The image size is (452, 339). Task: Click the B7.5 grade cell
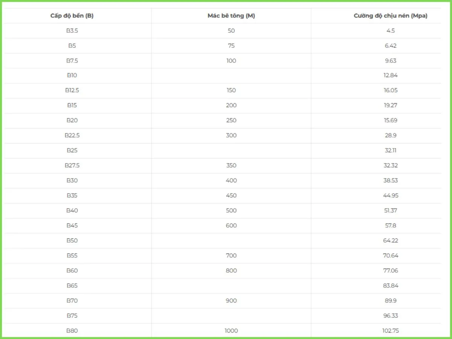pyautogui.click(x=72, y=61)
